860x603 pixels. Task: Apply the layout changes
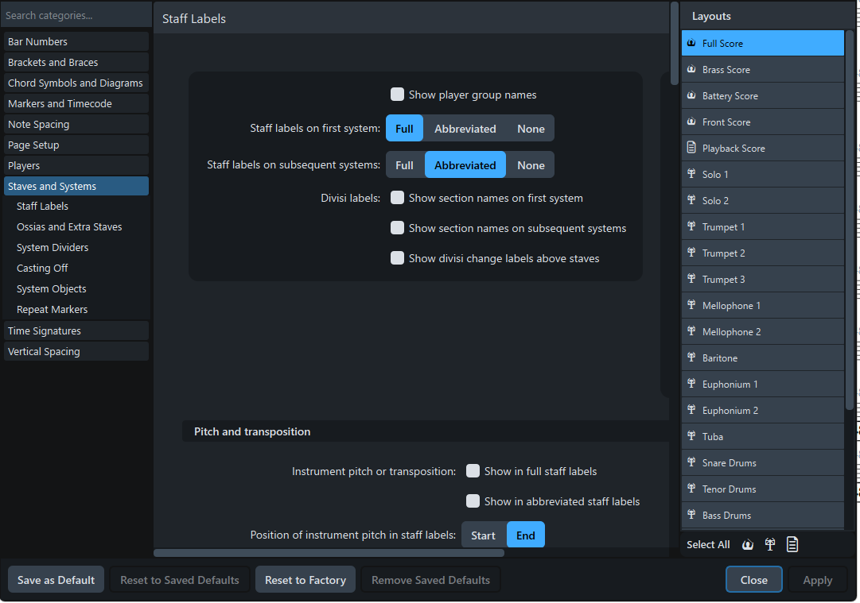click(x=817, y=579)
